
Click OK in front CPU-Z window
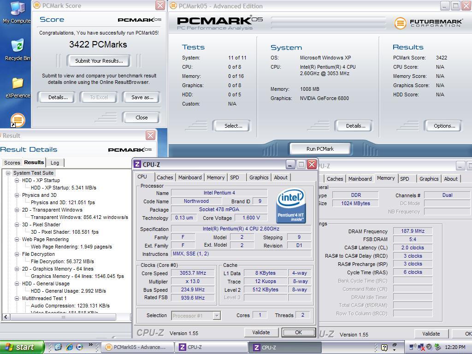pyautogui.click(x=298, y=332)
